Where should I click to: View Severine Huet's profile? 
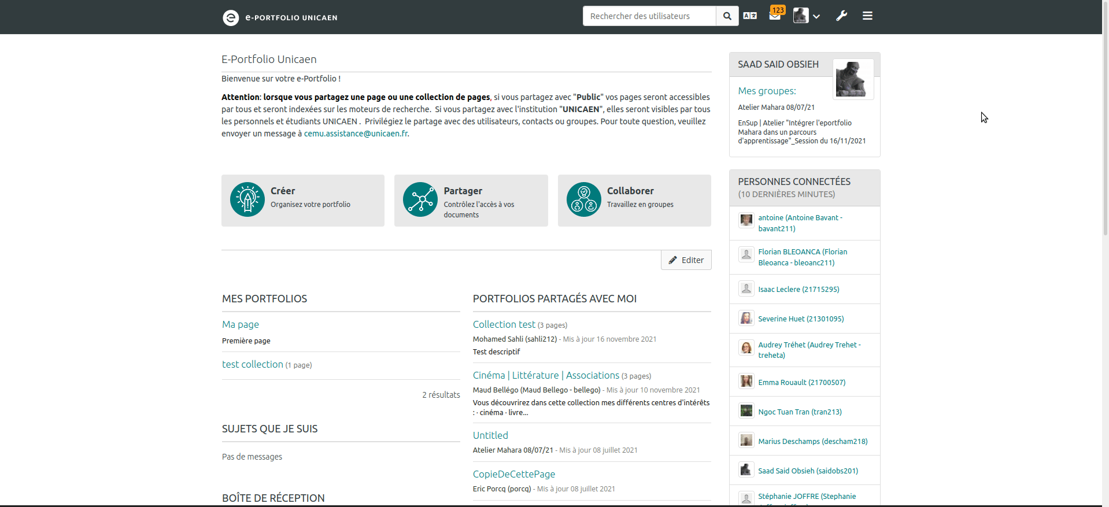pyautogui.click(x=801, y=319)
